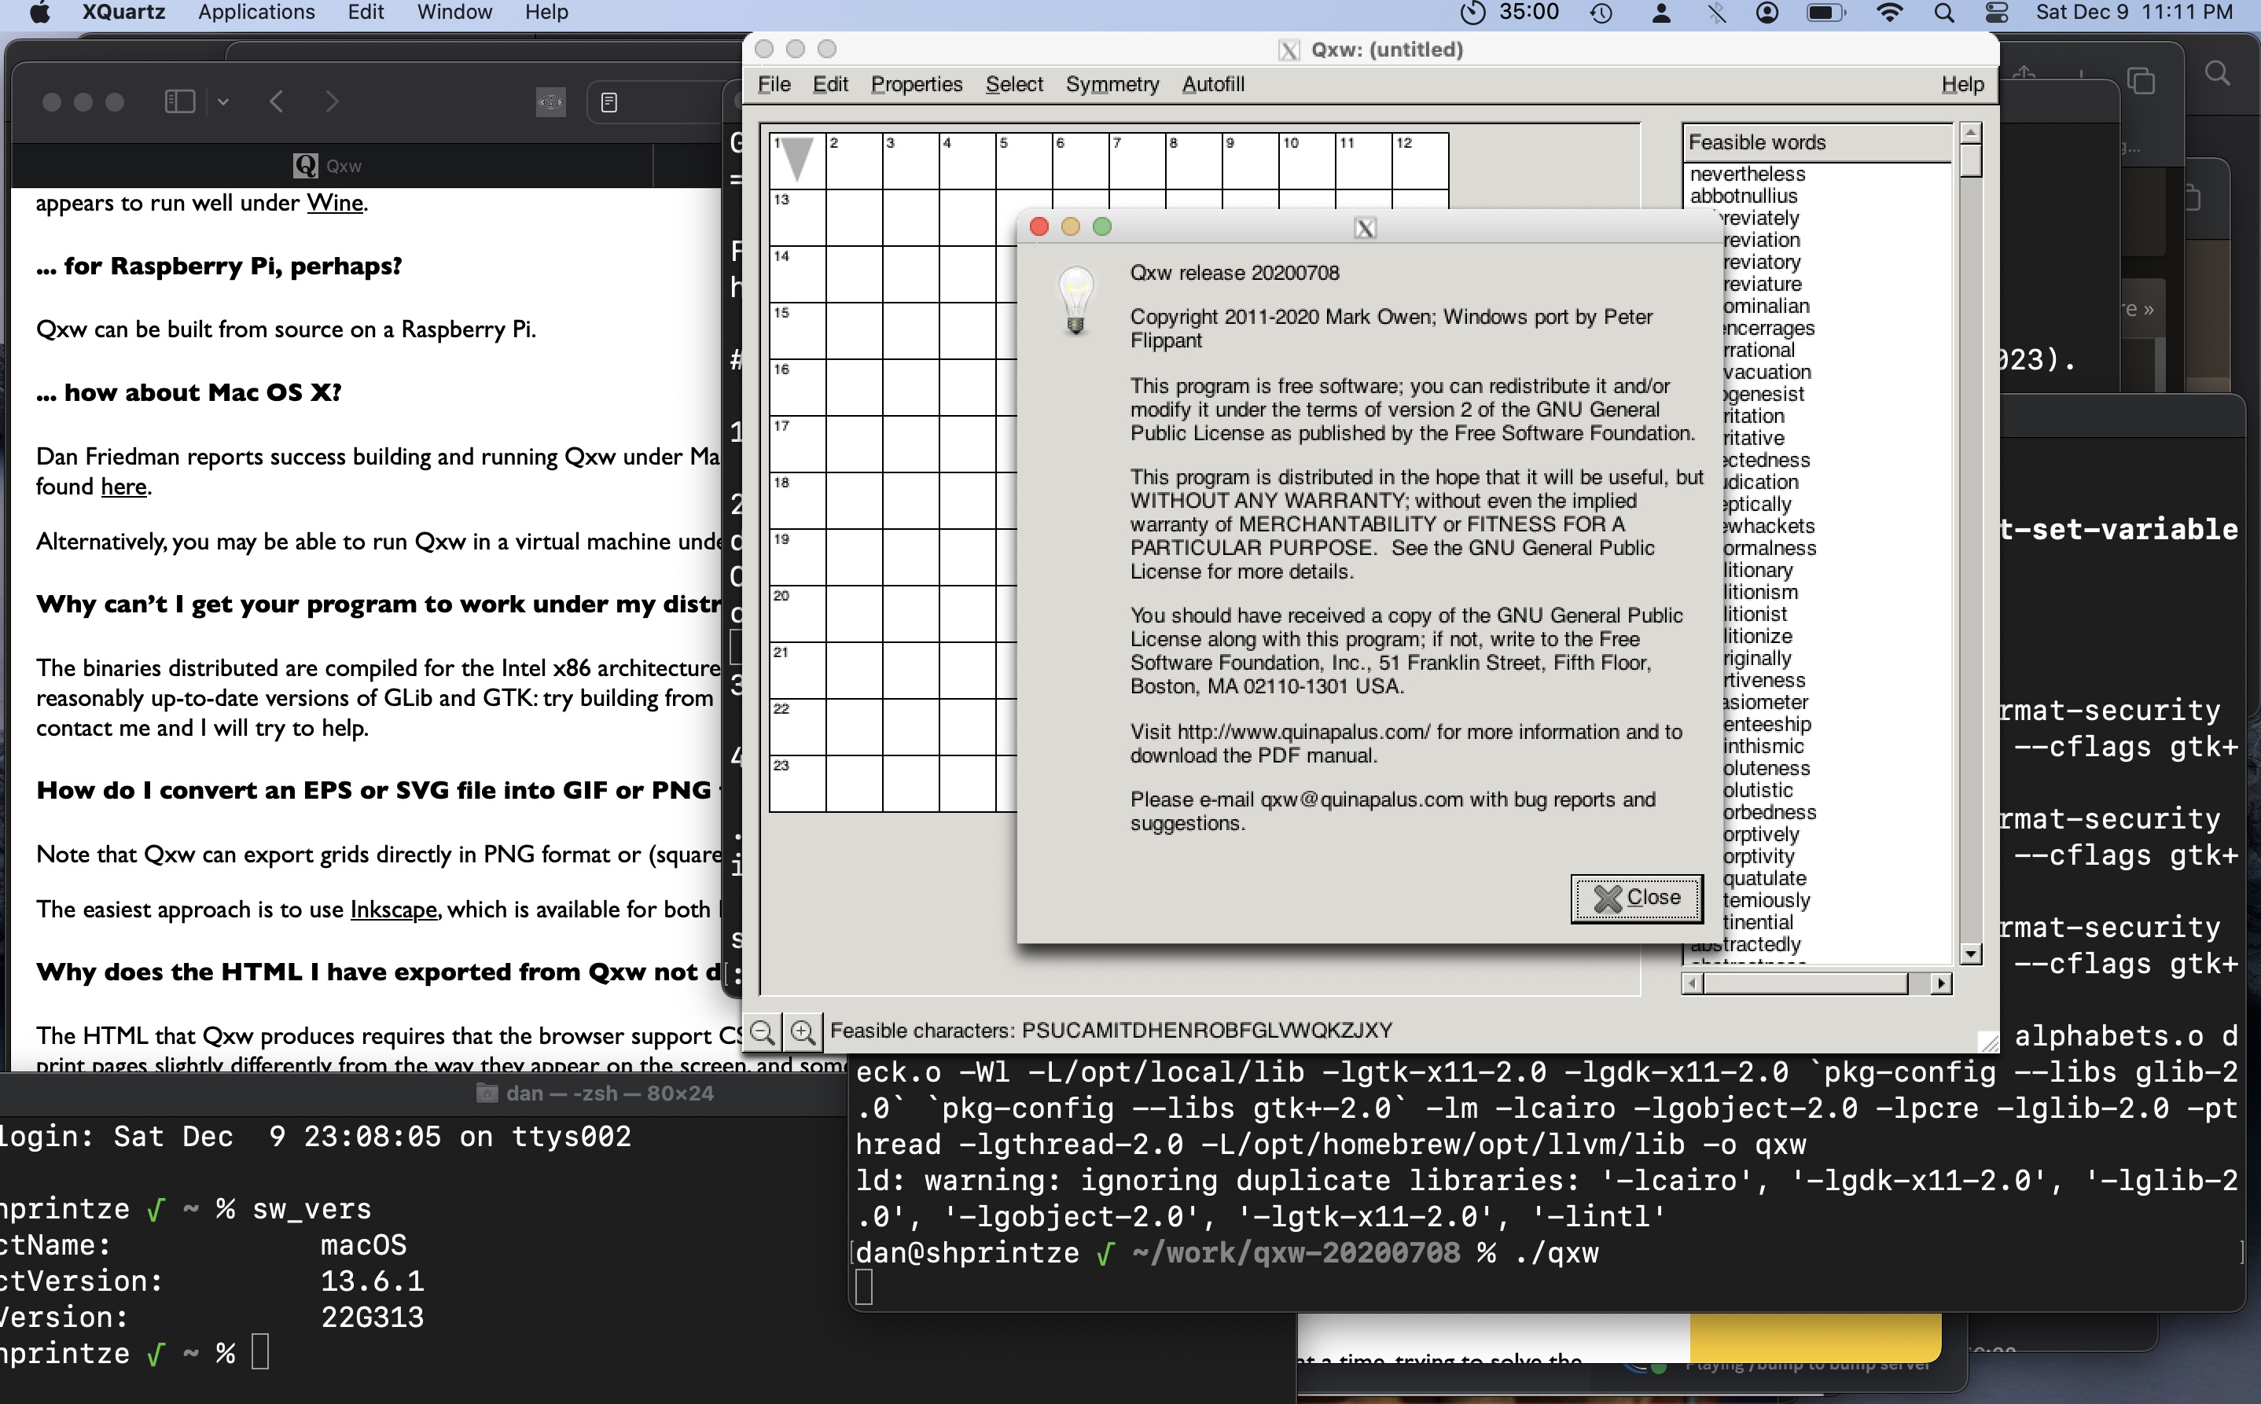Open Control Center from menu bar

coord(1996,12)
